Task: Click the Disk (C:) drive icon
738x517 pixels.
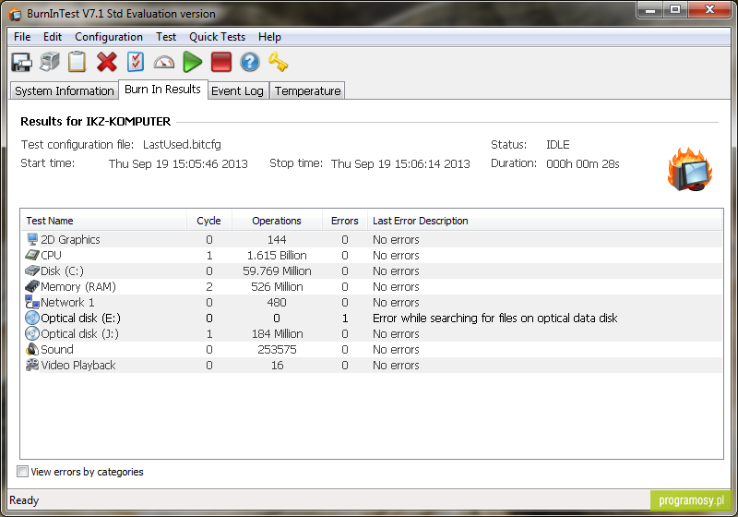Action: (x=32, y=271)
